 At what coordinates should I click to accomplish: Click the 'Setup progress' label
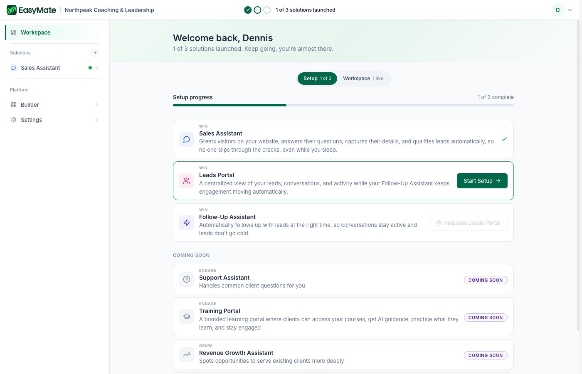[193, 97]
